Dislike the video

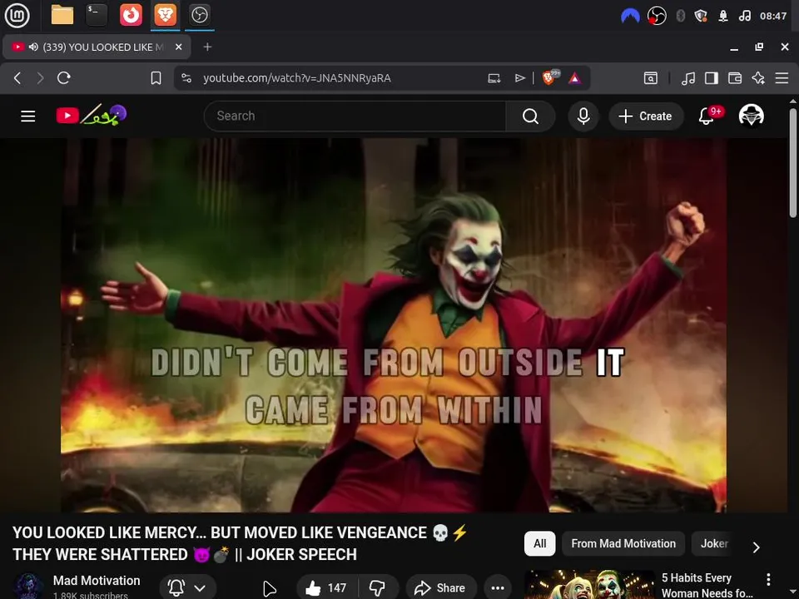click(378, 588)
